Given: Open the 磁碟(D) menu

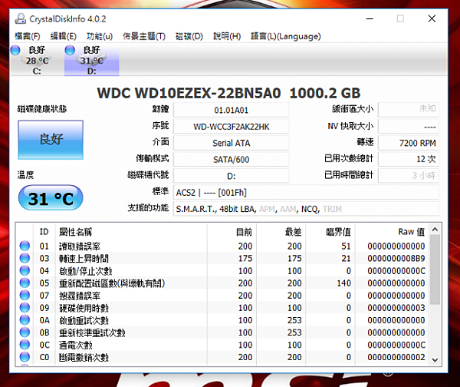Looking at the screenshot, I should click(x=189, y=36).
